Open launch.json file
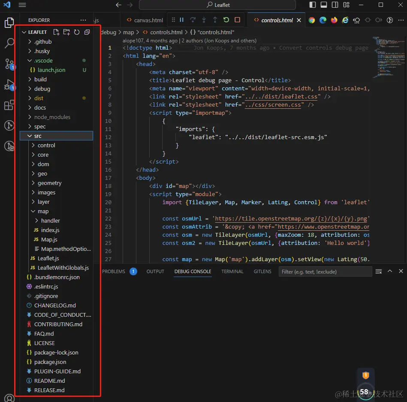407x402 pixels. click(56, 70)
